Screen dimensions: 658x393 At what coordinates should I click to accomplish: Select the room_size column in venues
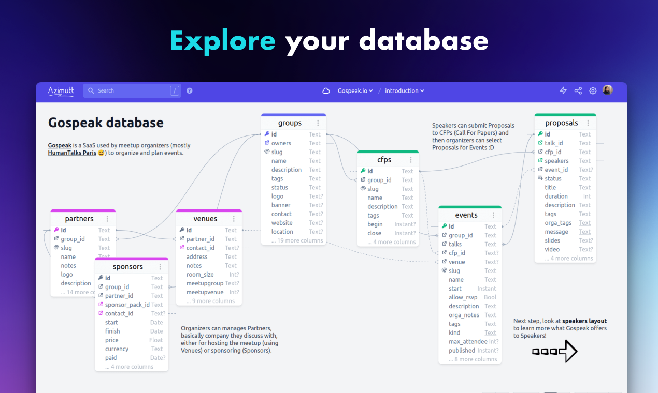209,275
